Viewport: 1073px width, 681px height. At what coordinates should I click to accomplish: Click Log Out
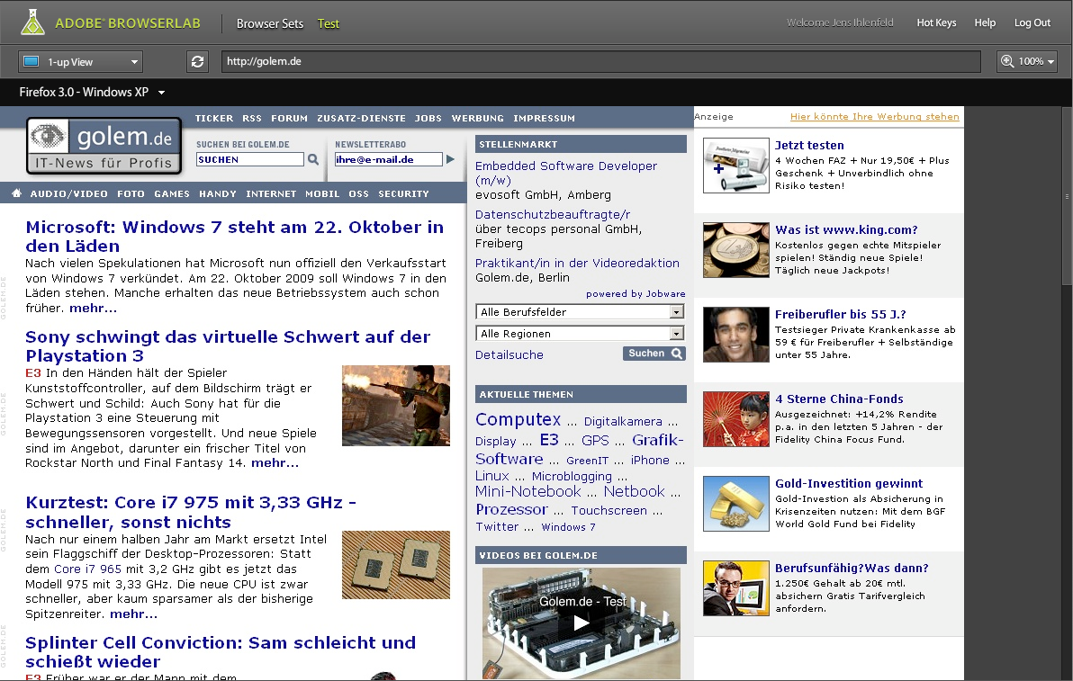point(1032,22)
